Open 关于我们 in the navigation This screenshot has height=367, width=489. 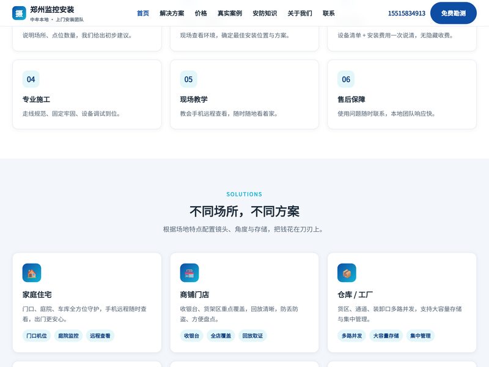(300, 13)
